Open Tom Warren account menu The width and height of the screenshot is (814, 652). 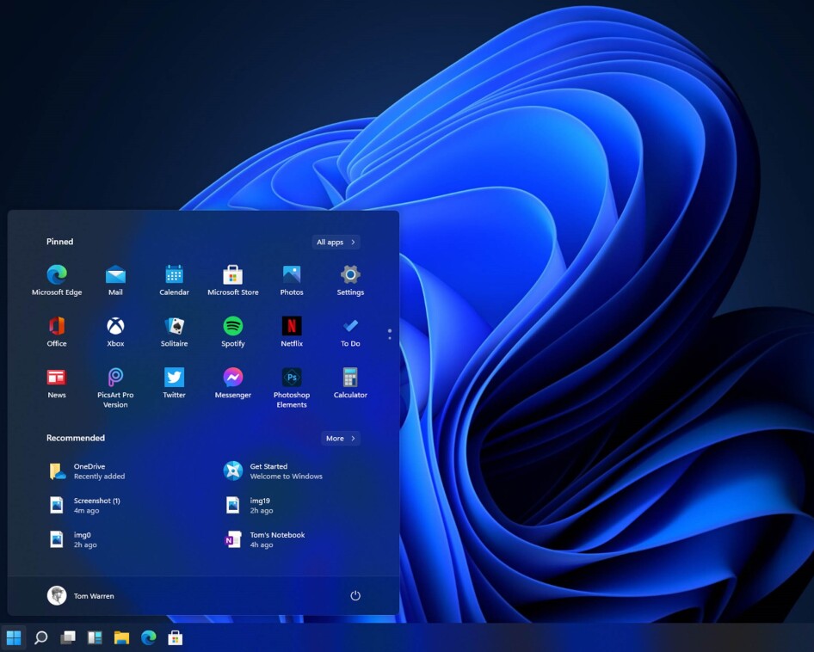click(81, 595)
